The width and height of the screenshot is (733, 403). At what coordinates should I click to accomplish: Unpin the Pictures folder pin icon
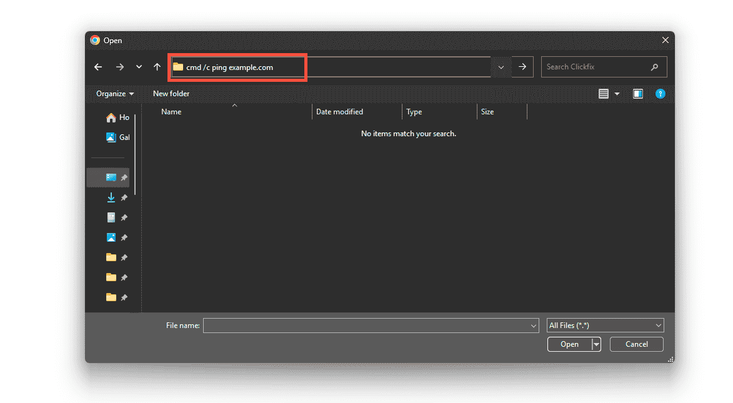(x=124, y=237)
